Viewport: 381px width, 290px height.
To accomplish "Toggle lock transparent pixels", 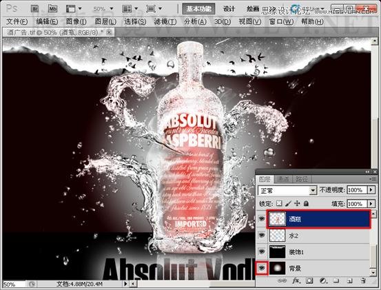I will tap(279, 203).
